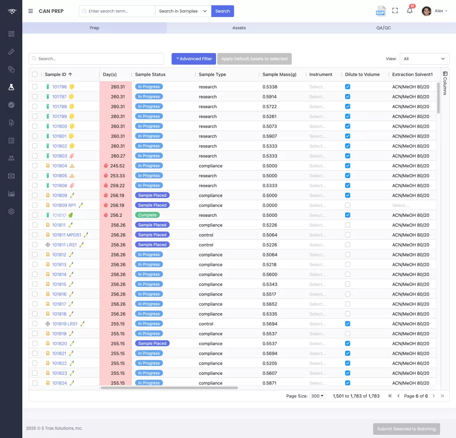Go to the first page of results
Viewport: 456px width, 438px height.
coord(390,396)
